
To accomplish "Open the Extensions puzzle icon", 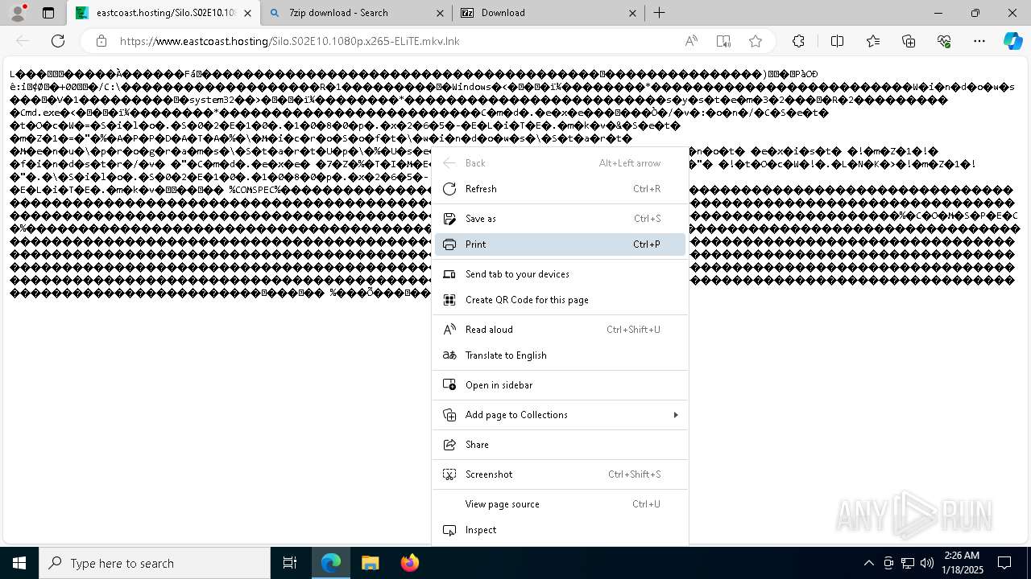I will [x=798, y=41].
